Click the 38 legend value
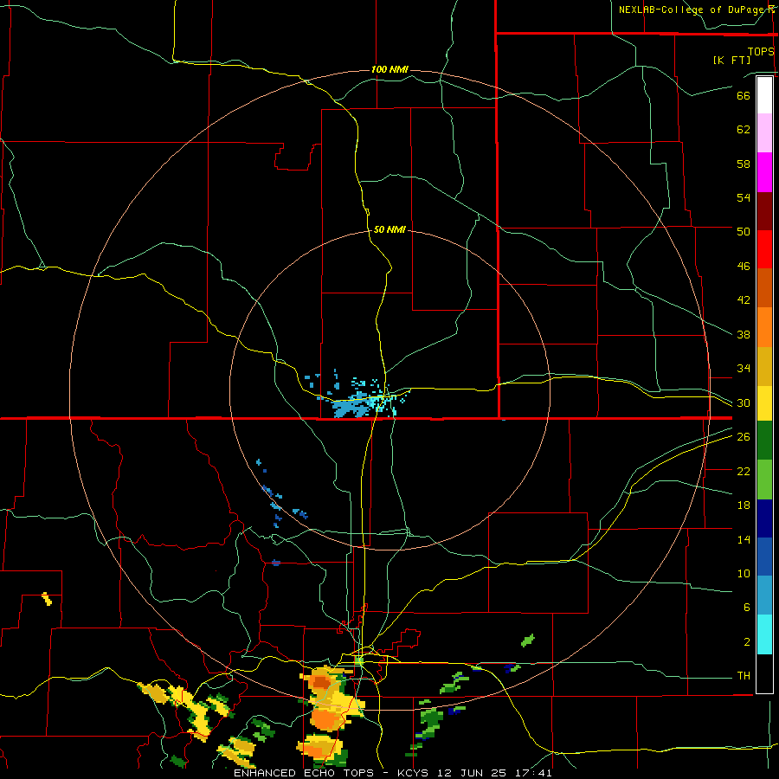 (x=744, y=335)
